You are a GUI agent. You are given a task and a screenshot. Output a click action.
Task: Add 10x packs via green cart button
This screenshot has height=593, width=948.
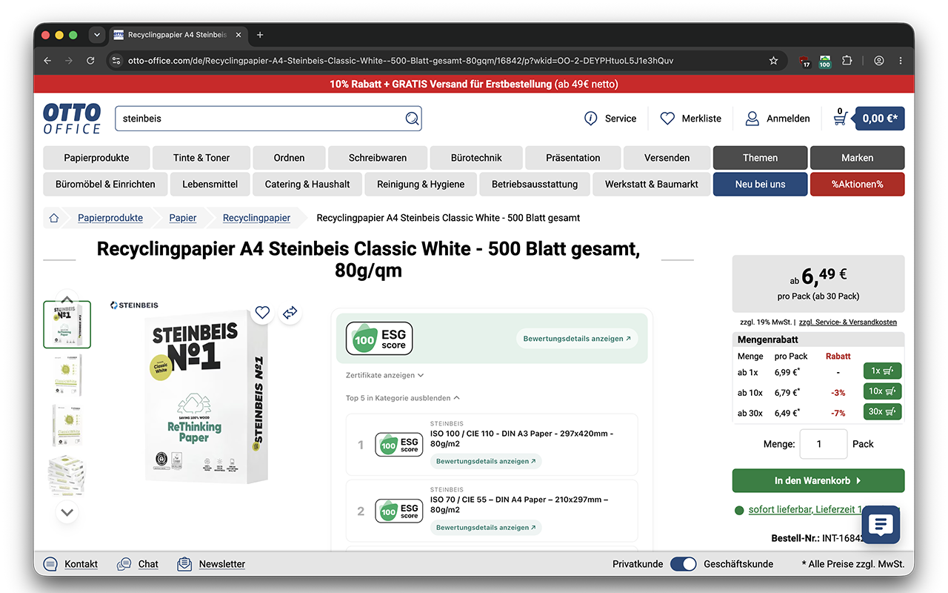883,391
